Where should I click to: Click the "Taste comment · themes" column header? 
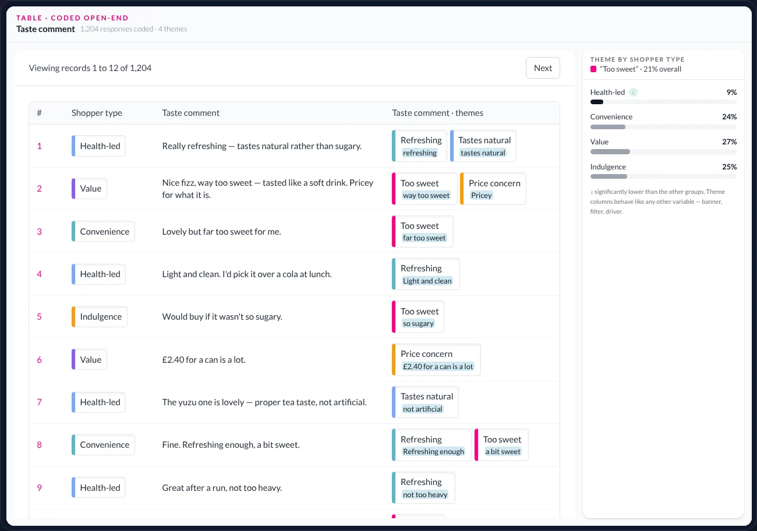pyautogui.click(x=438, y=113)
